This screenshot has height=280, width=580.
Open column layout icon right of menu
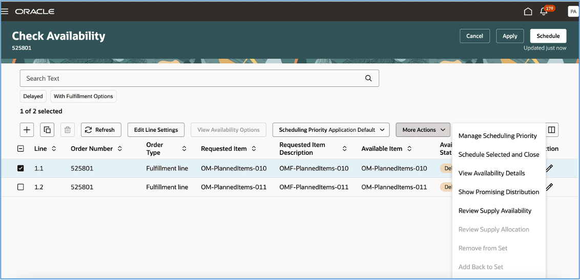pyautogui.click(x=551, y=130)
